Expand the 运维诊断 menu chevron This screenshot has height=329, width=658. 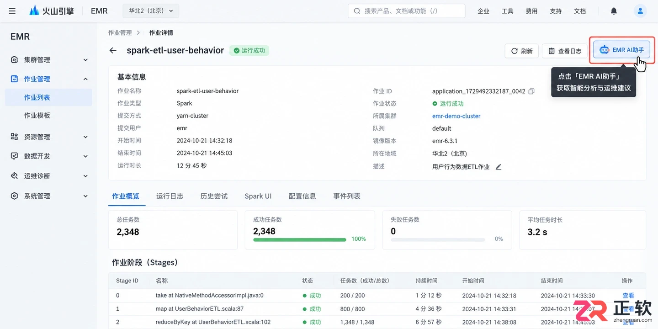[85, 176]
